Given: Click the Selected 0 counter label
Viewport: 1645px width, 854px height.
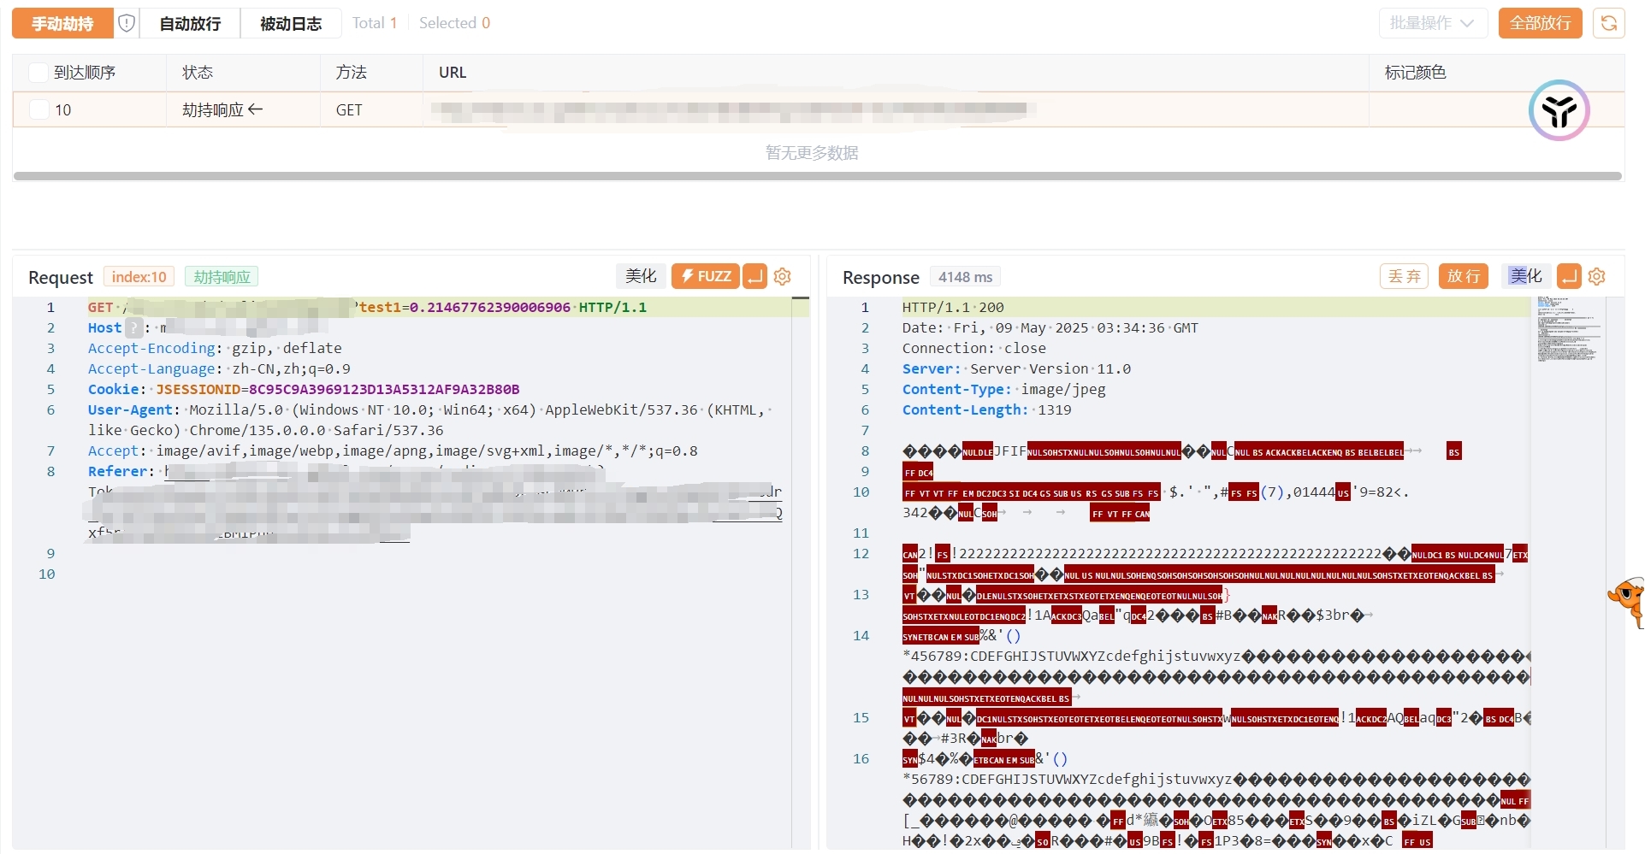Looking at the screenshot, I should point(454,23).
